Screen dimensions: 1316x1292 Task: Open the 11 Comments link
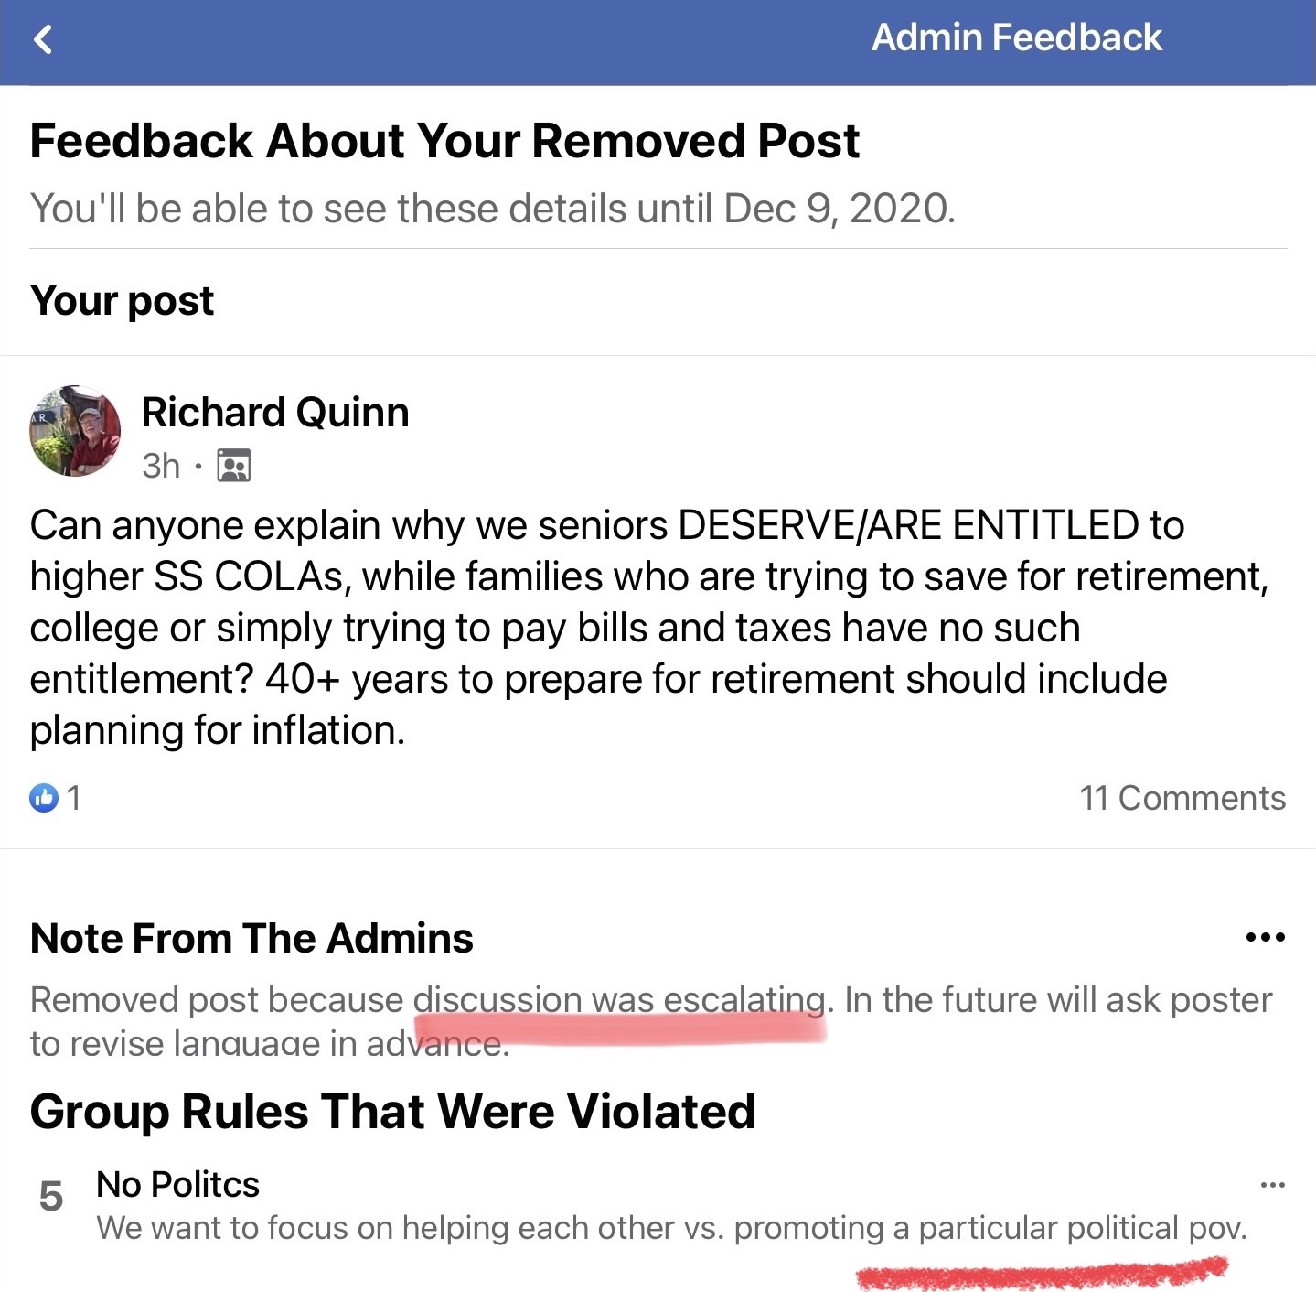(1182, 798)
